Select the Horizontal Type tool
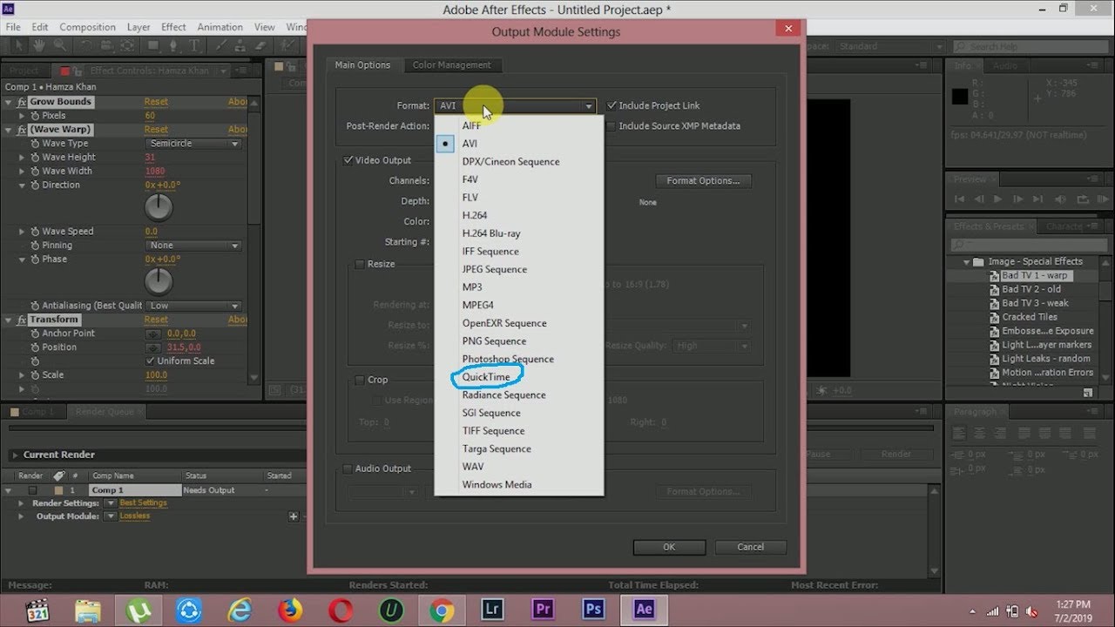The image size is (1115, 627). 196,45
